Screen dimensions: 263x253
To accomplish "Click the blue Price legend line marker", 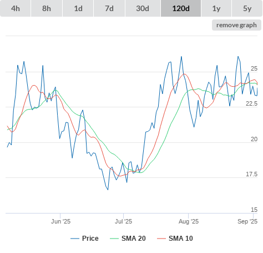I will [x=75, y=239].
